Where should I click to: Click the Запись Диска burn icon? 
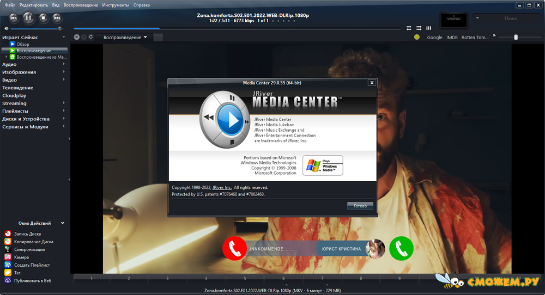click(8, 233)
